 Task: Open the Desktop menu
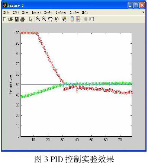coord(61,12)
